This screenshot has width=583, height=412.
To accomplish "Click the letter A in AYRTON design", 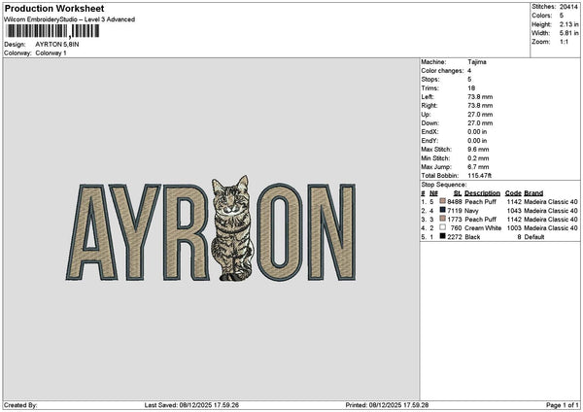I will pos(91,232).
